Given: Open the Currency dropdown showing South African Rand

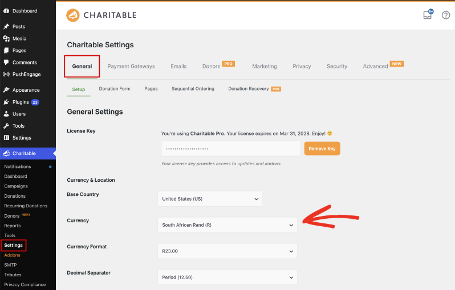Looking at the screenshot, I should click(227, 225).
